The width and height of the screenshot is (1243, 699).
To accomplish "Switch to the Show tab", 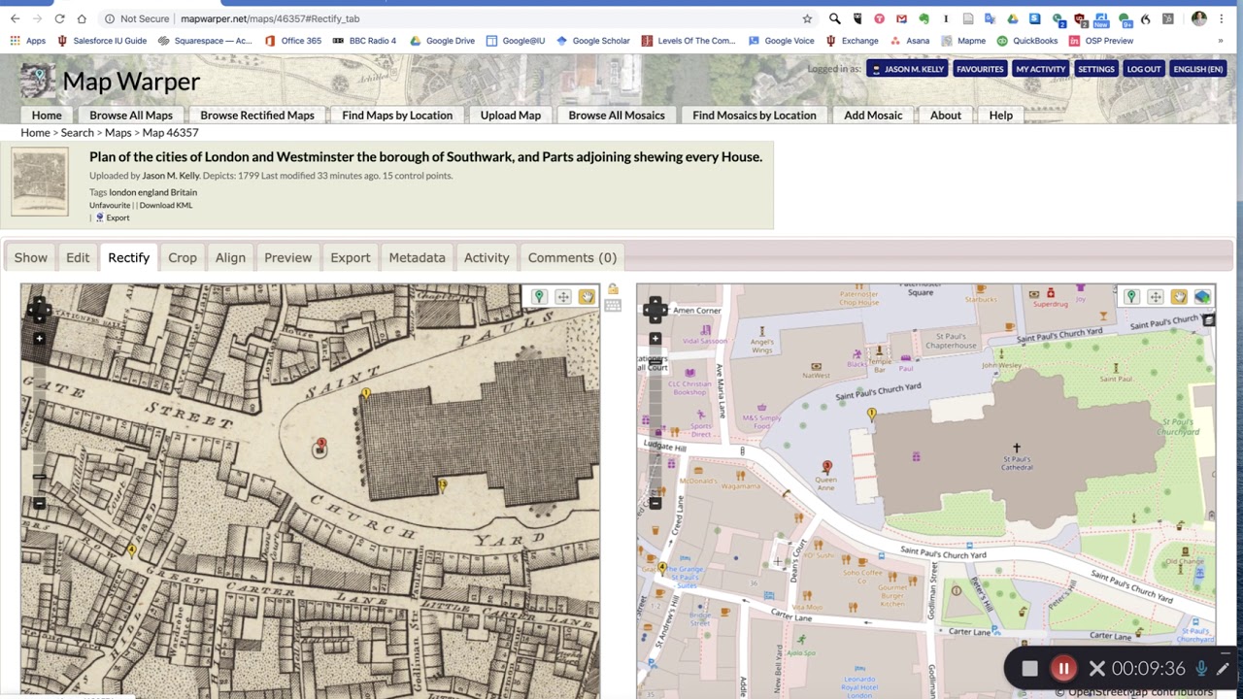I will [x=30, y=257].
